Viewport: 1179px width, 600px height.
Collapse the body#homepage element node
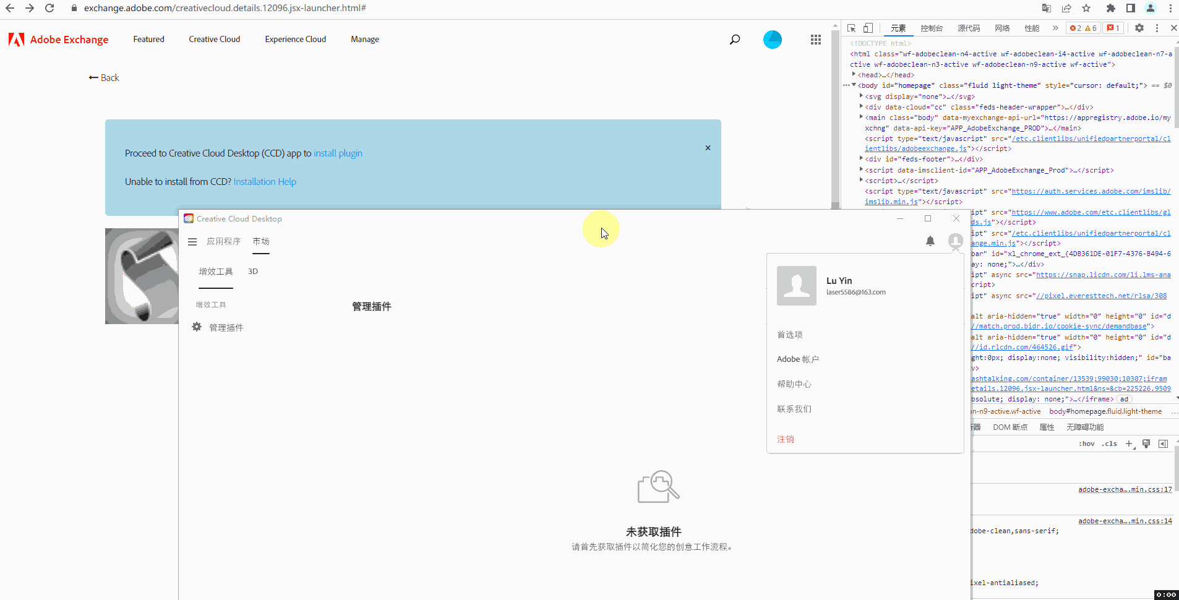click(x=854, y=85)
